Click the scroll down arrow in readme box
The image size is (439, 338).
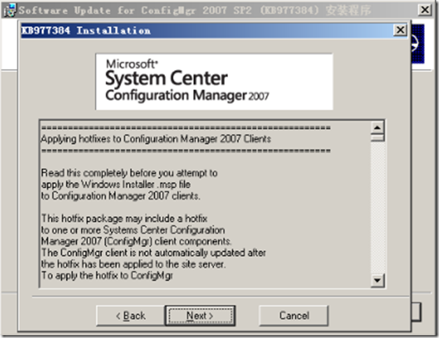point(377,280)
